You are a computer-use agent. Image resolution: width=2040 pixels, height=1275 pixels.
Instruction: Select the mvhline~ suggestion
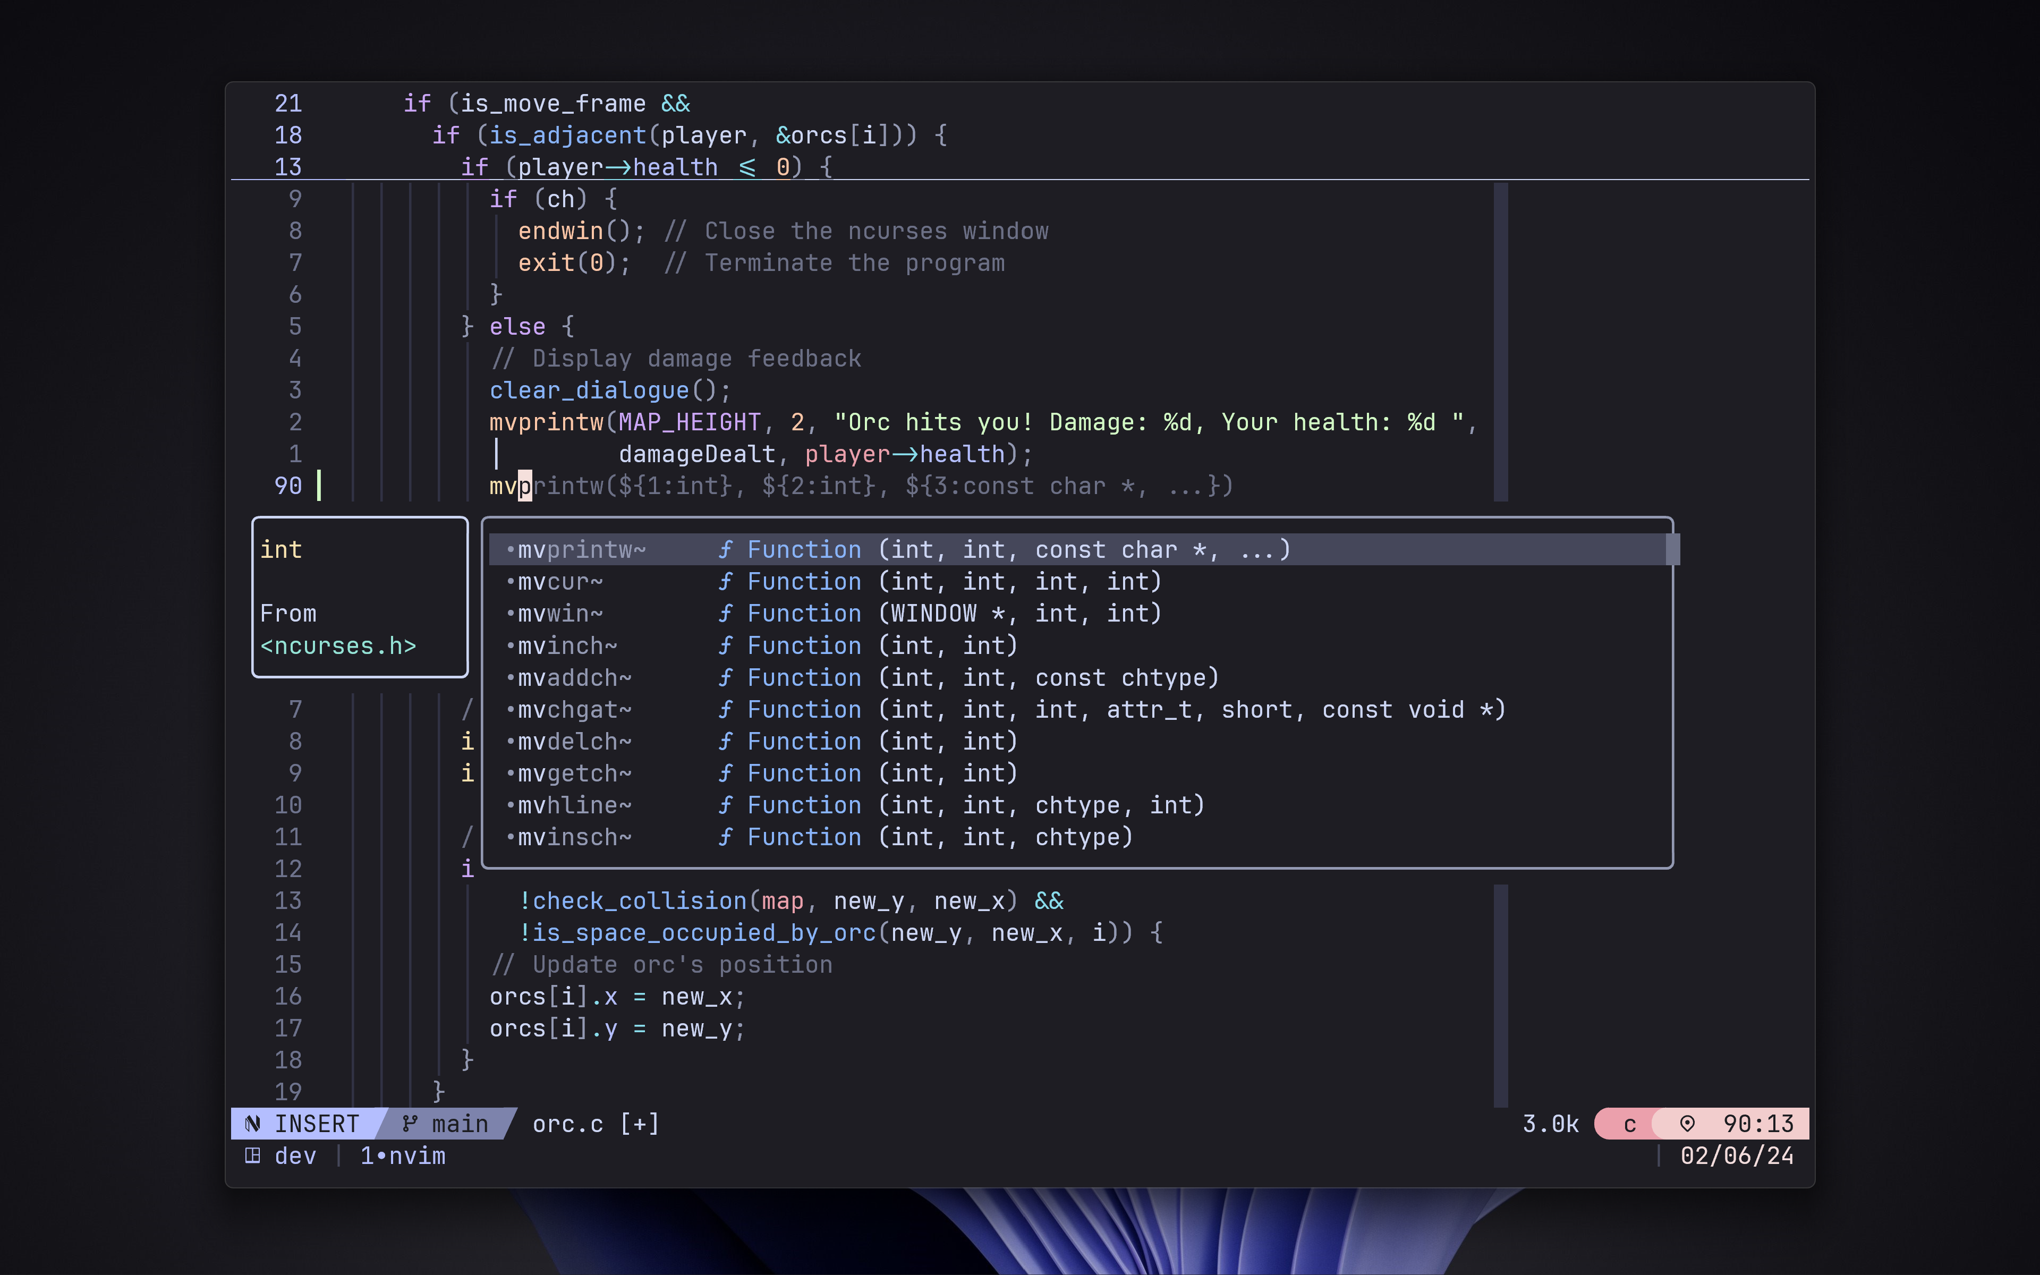1077,805
